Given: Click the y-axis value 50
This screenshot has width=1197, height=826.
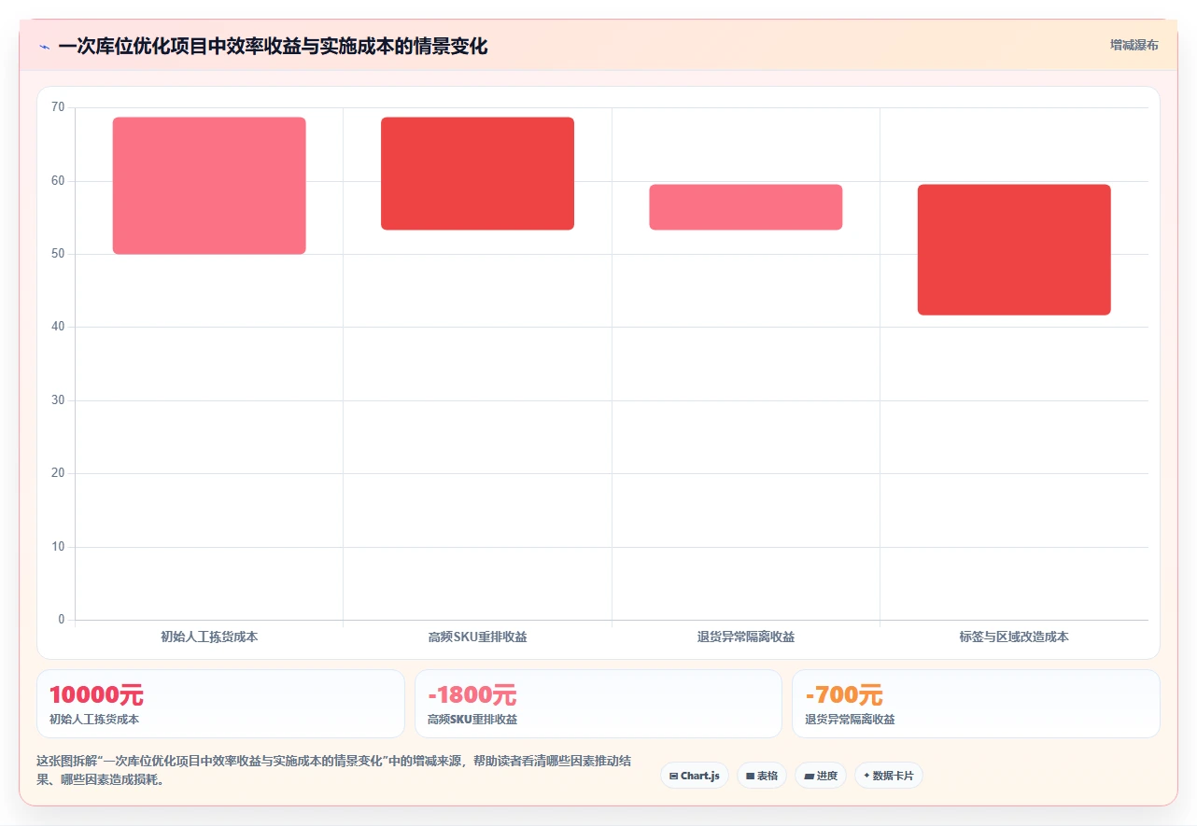Looking at the screenshot, I should coord(58,254).
